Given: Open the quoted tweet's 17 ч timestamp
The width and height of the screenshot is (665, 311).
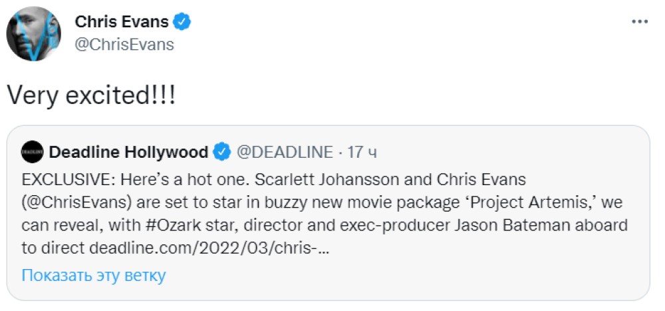Looking at the screenshot, I should (362, 153).
